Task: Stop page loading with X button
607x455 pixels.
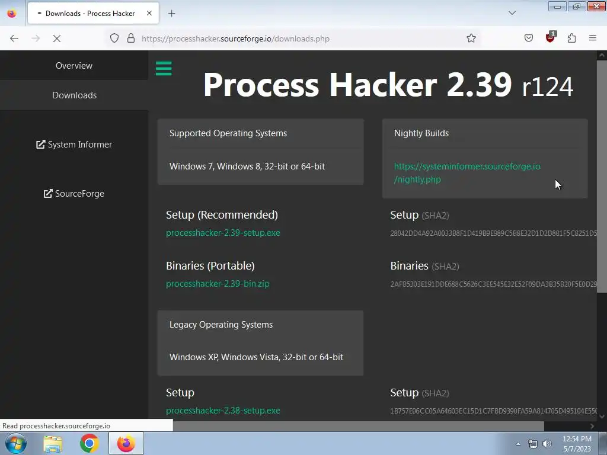Action: pos(57,39)
